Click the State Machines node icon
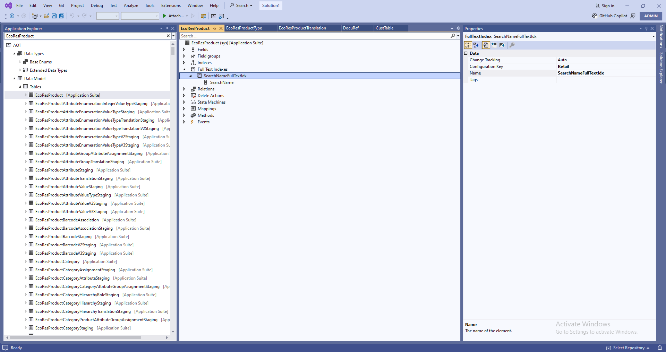 (x=193, y=102)
